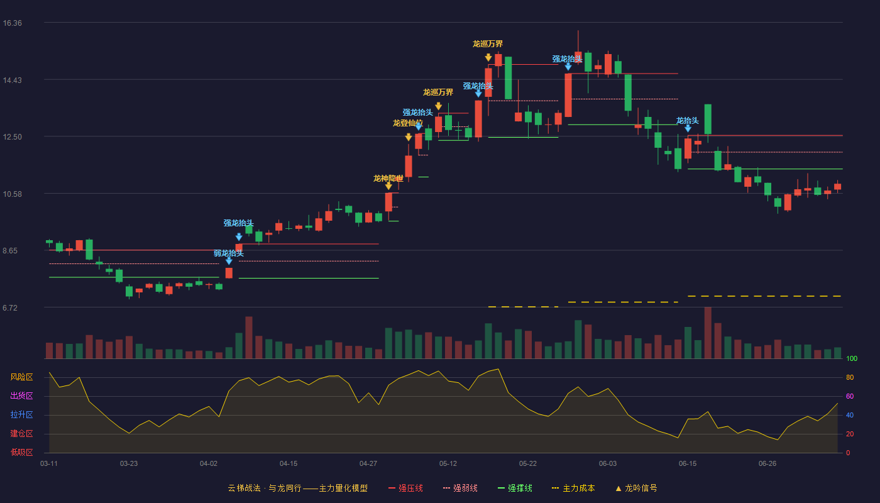Click the 04-27 date label
The width and height of the screenshot is (880, 503).
click(368, 463)
